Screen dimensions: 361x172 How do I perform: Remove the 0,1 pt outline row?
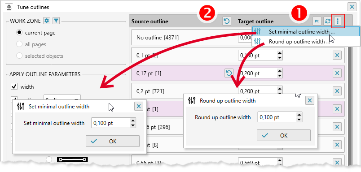coord(337,56)
